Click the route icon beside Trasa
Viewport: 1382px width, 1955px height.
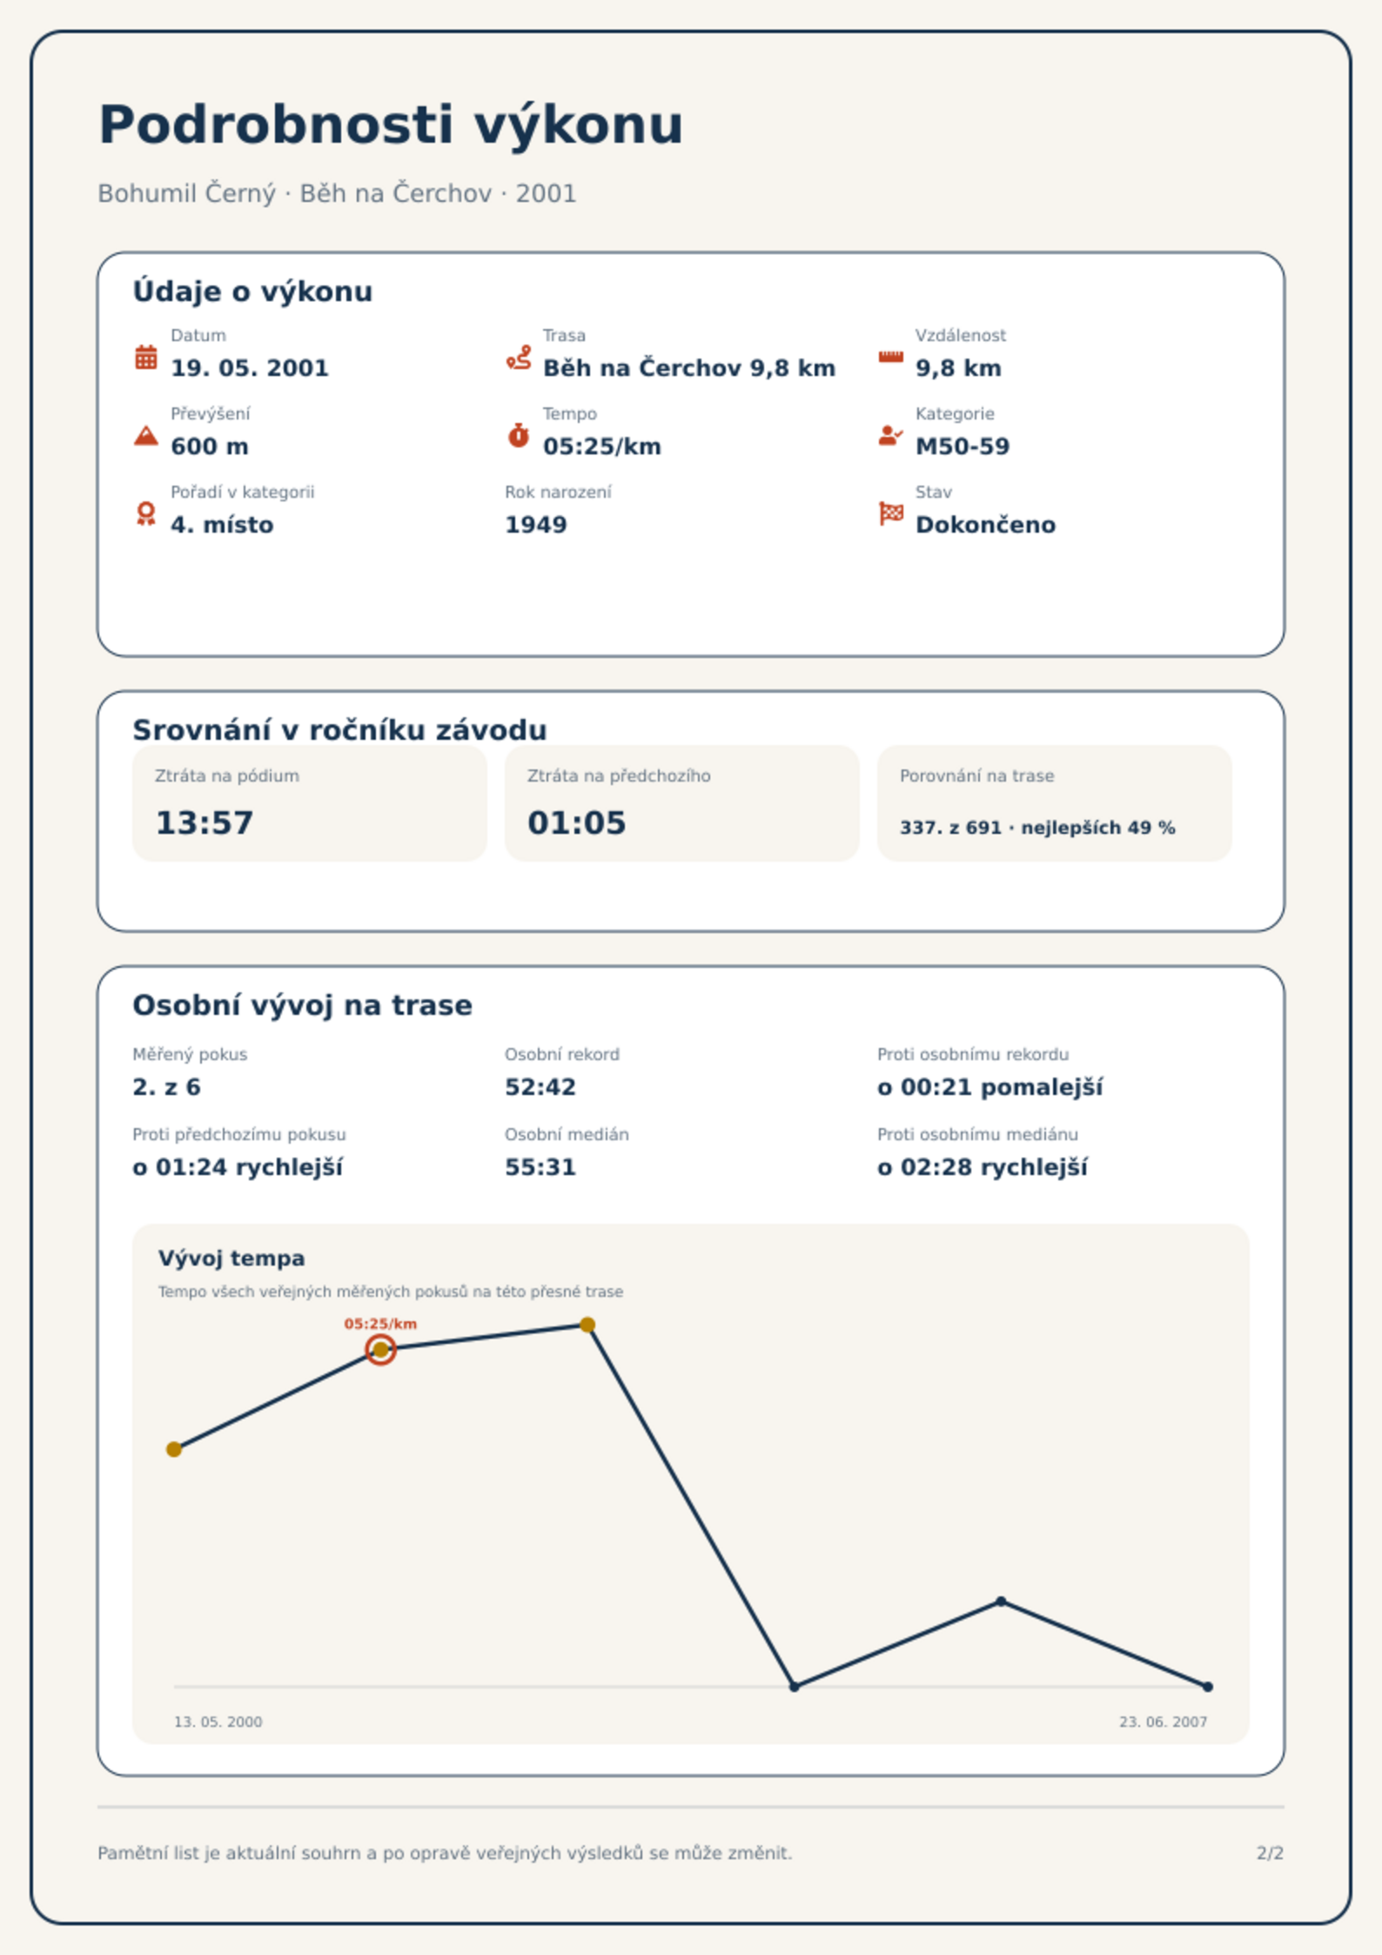tap(519, 357)
